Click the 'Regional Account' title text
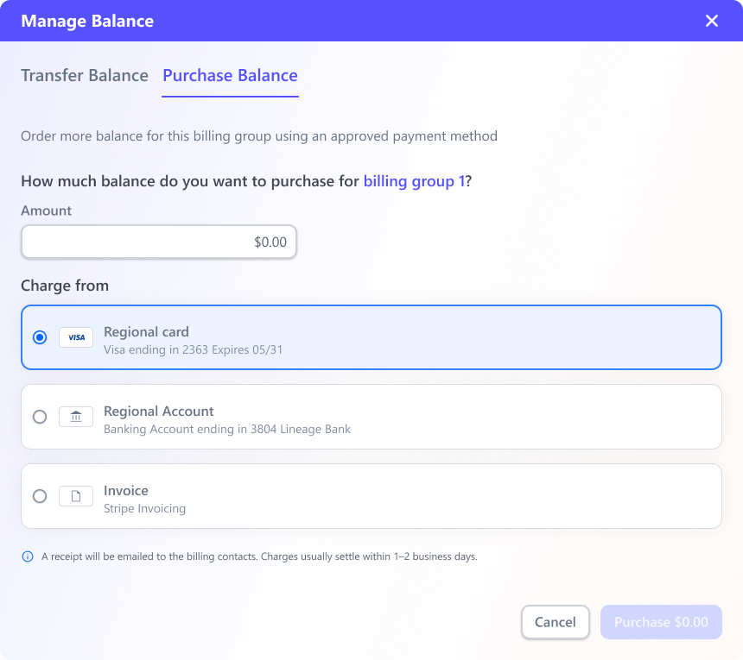This screenshot has height=660, width=743. pos(159,412)
